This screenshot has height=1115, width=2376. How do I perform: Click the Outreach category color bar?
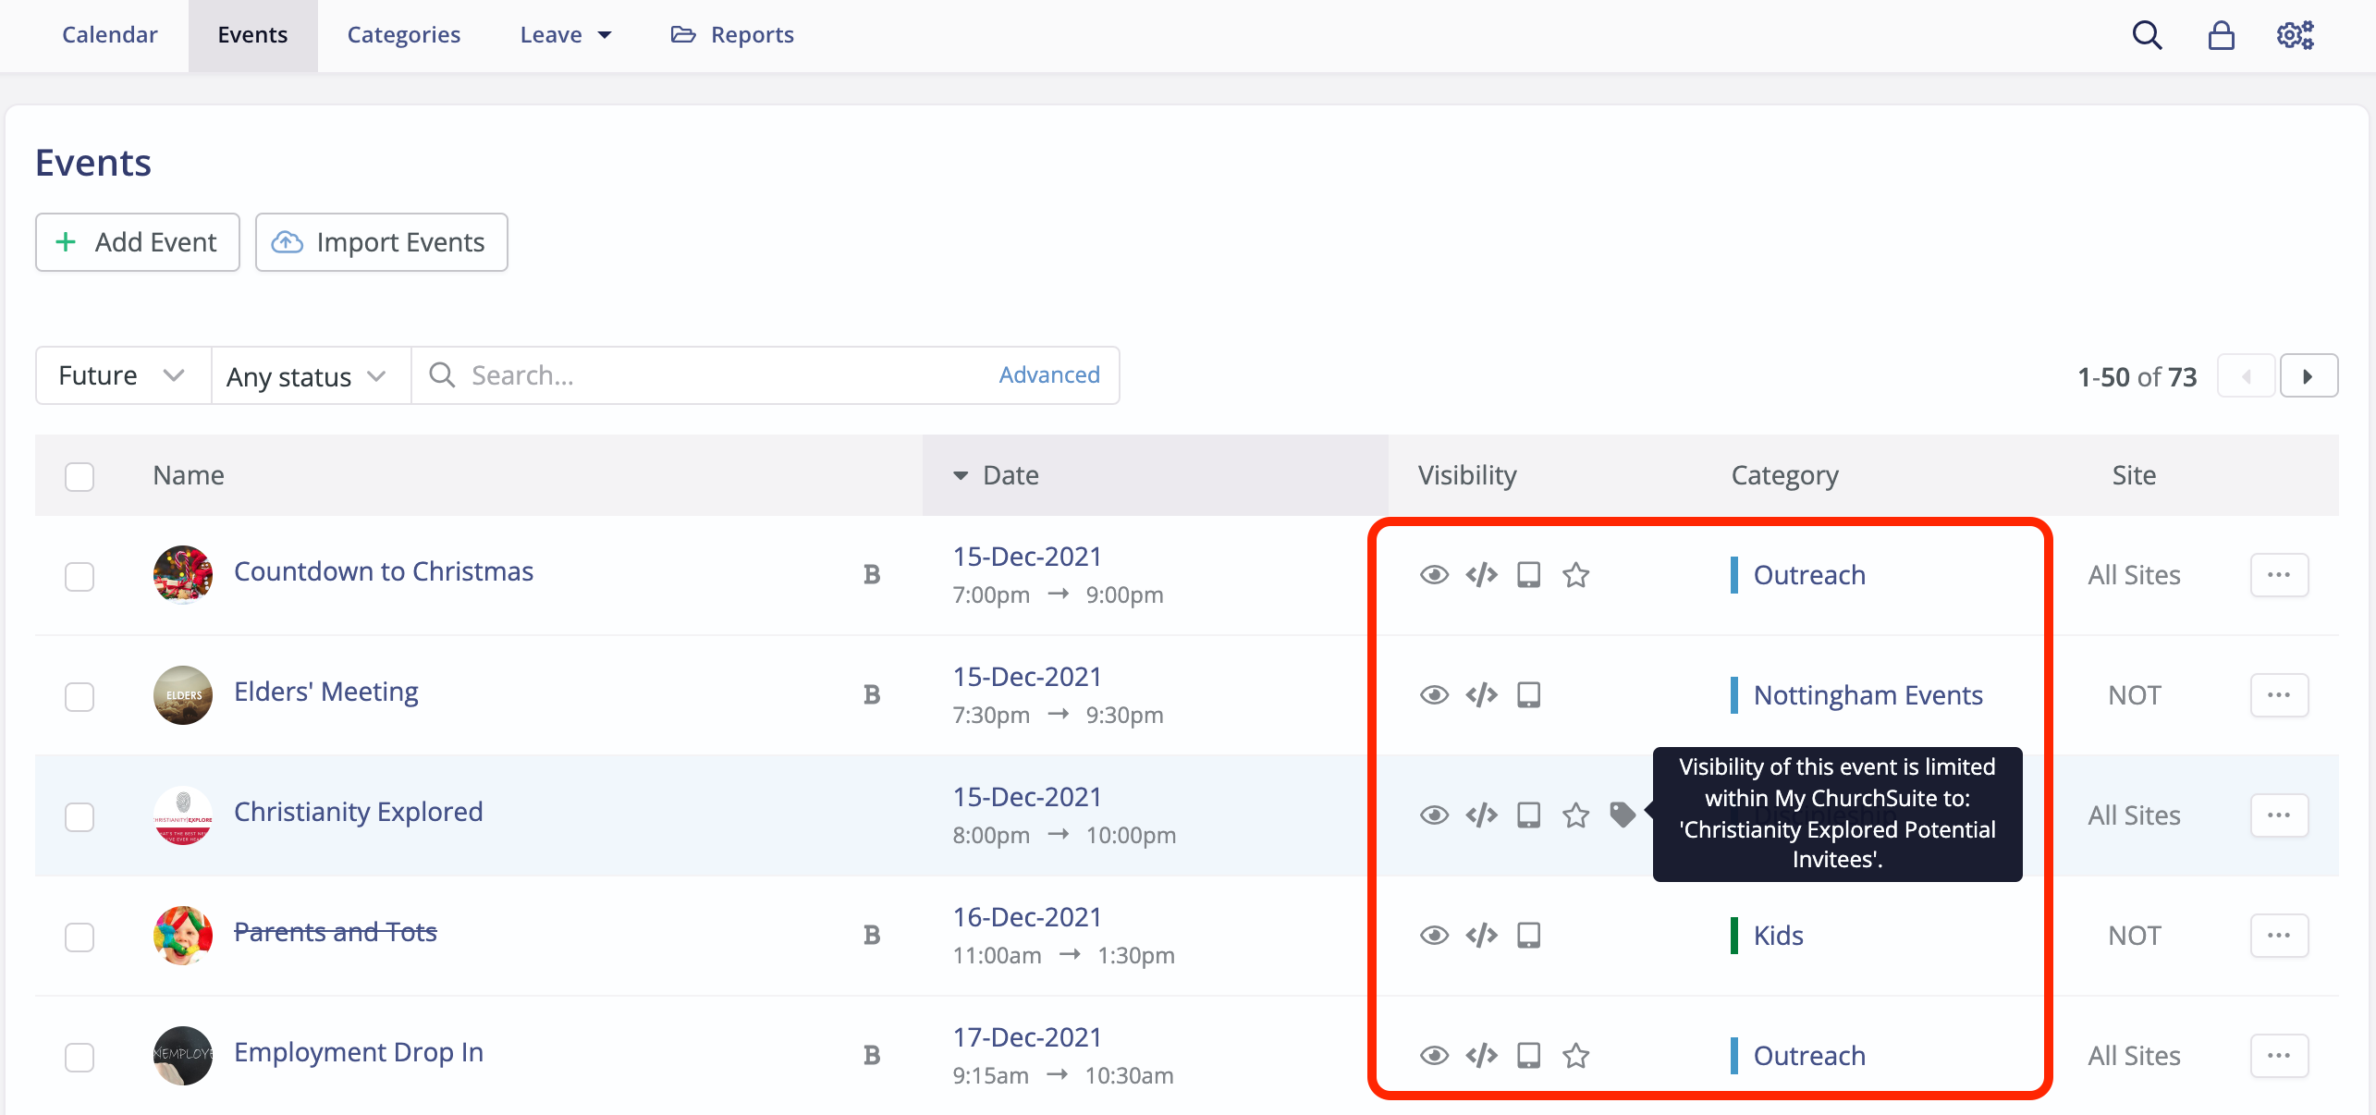coord(1736,574)
